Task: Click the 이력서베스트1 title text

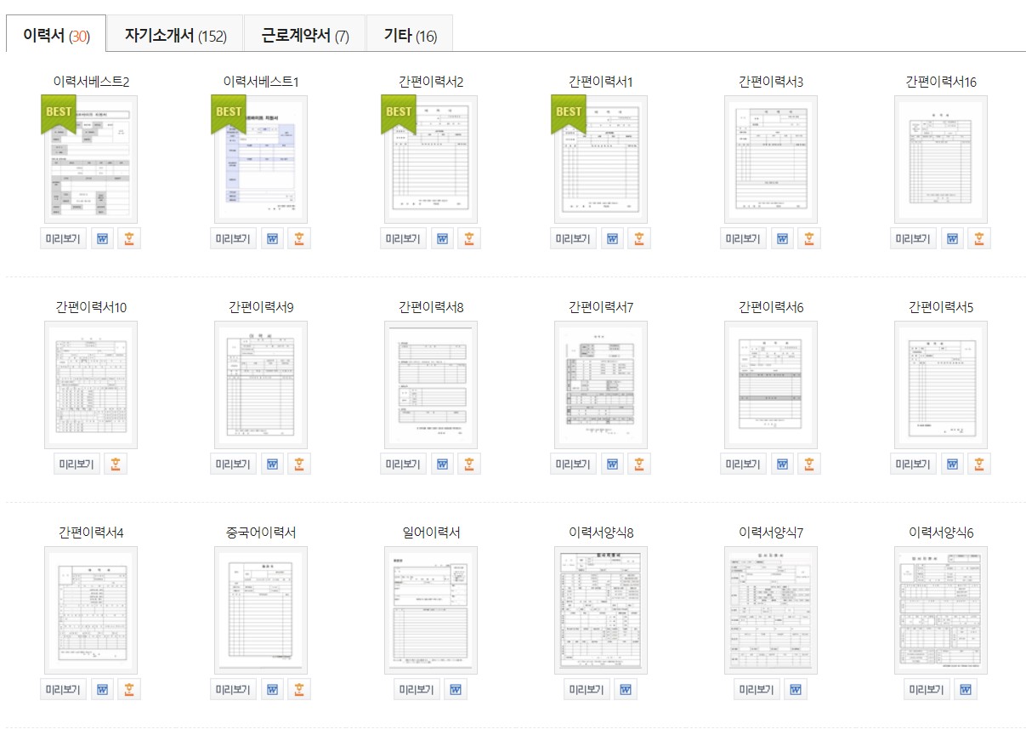Action: coord(261,82)
